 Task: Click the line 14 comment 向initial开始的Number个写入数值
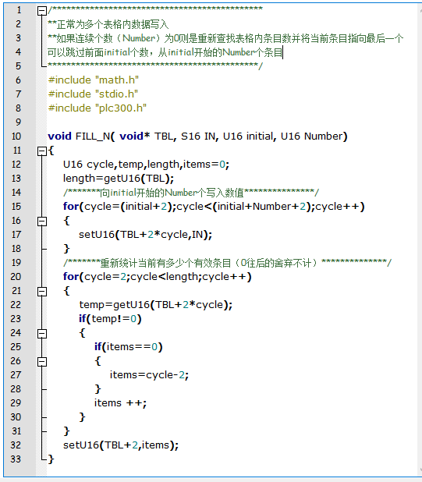pyautogui.click(x=191, y=193)
